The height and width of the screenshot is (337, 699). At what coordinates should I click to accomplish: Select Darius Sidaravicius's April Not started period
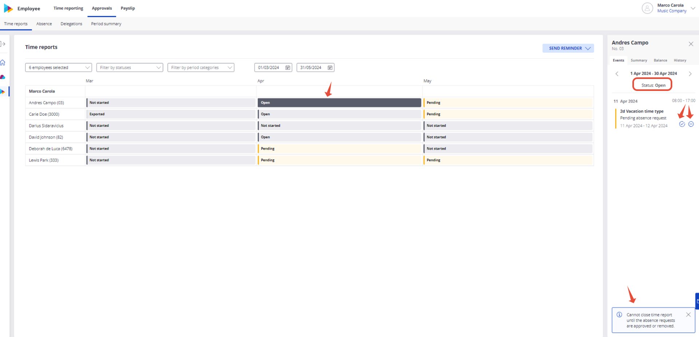(339, 126)
